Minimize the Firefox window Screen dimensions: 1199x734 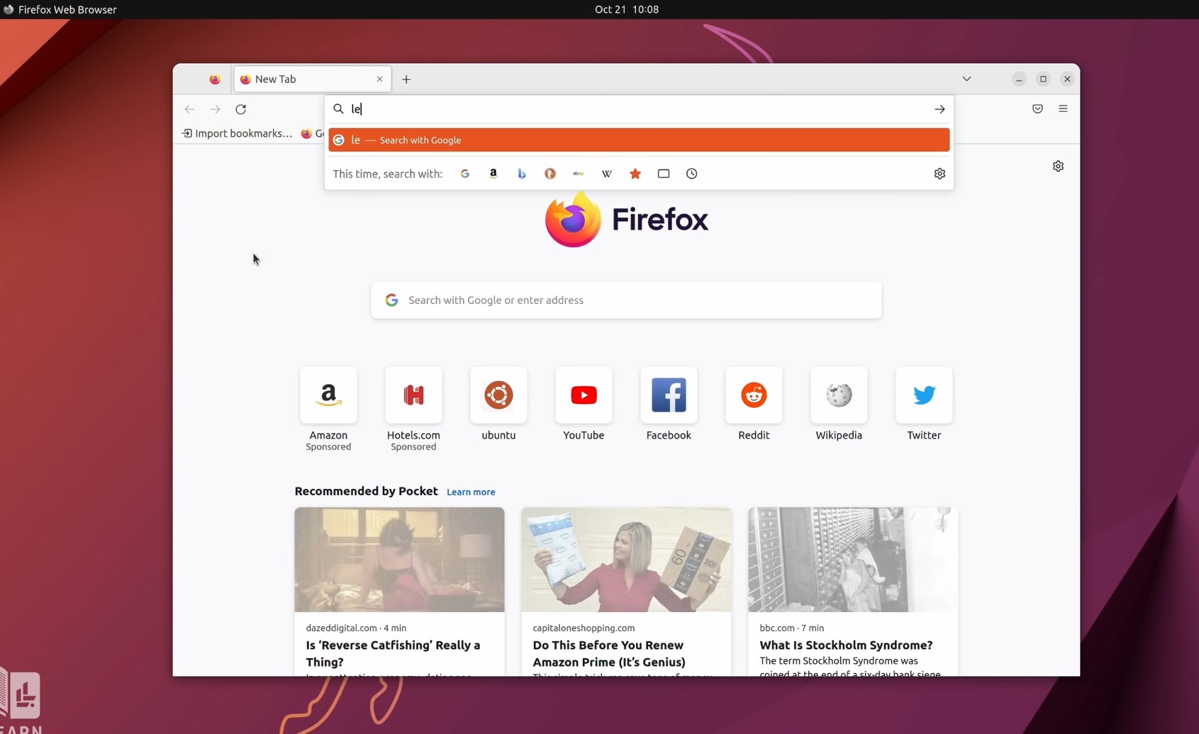[1019, 79]
